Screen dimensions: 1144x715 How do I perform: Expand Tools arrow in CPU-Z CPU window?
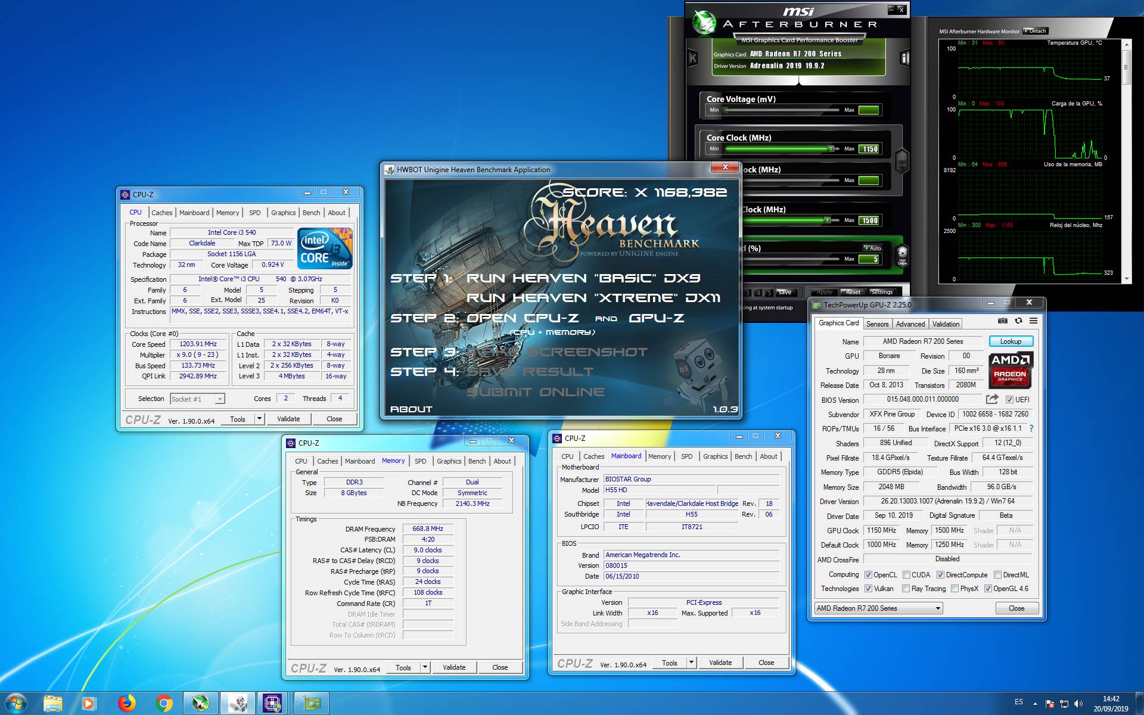[259, 419]
